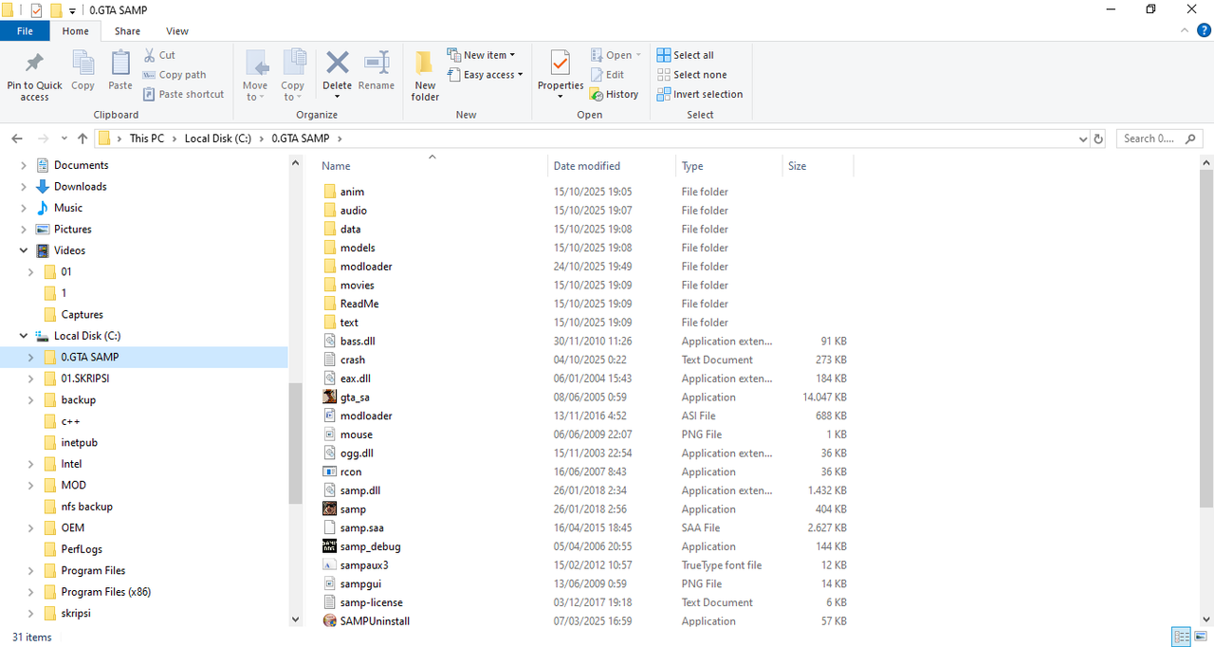Open the Easy access dropdown
Image resolution: width=1214 pixels, height=647 pixels.
click(x=484, y=75)
